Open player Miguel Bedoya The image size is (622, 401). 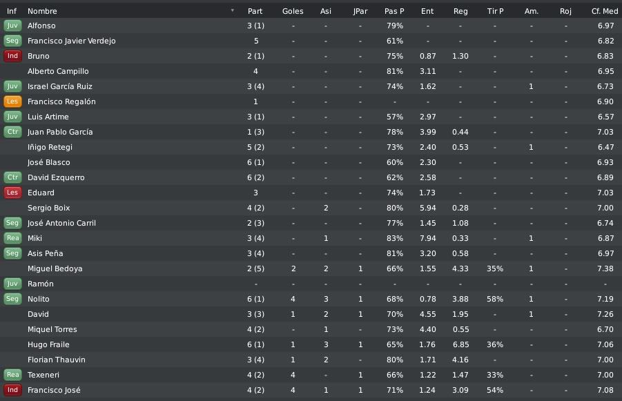[55, 268]
